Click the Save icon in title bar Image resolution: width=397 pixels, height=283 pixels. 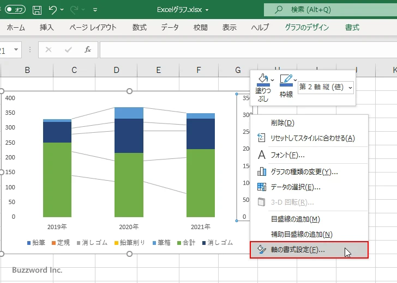37,10
